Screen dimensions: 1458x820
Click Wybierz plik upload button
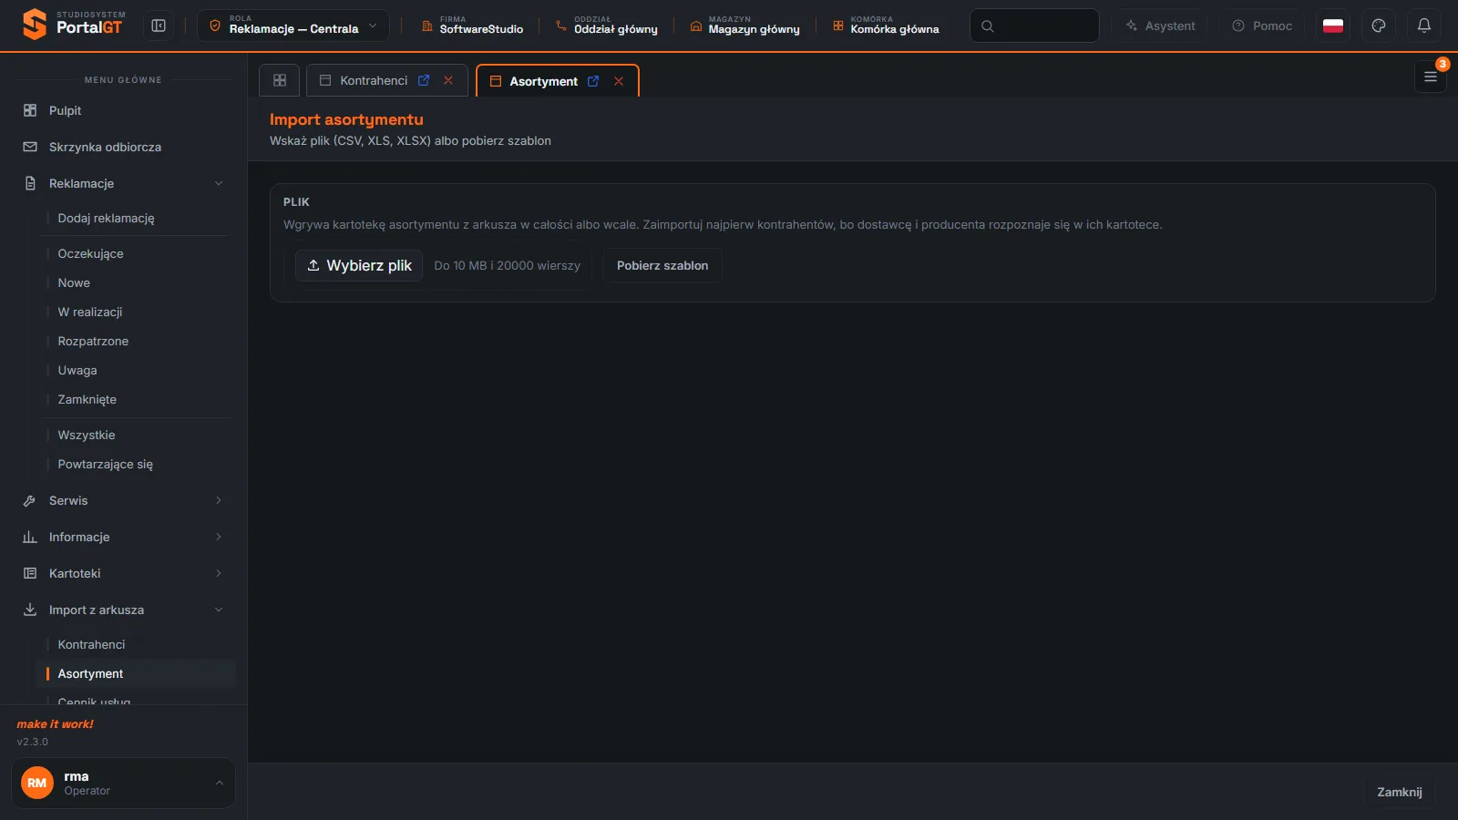(x=359, y=265)
